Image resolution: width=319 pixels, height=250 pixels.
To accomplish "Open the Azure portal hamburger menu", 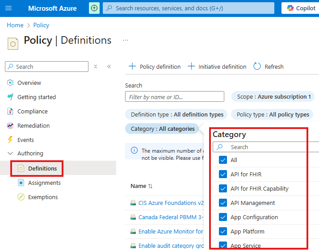I will coord(8,8).
